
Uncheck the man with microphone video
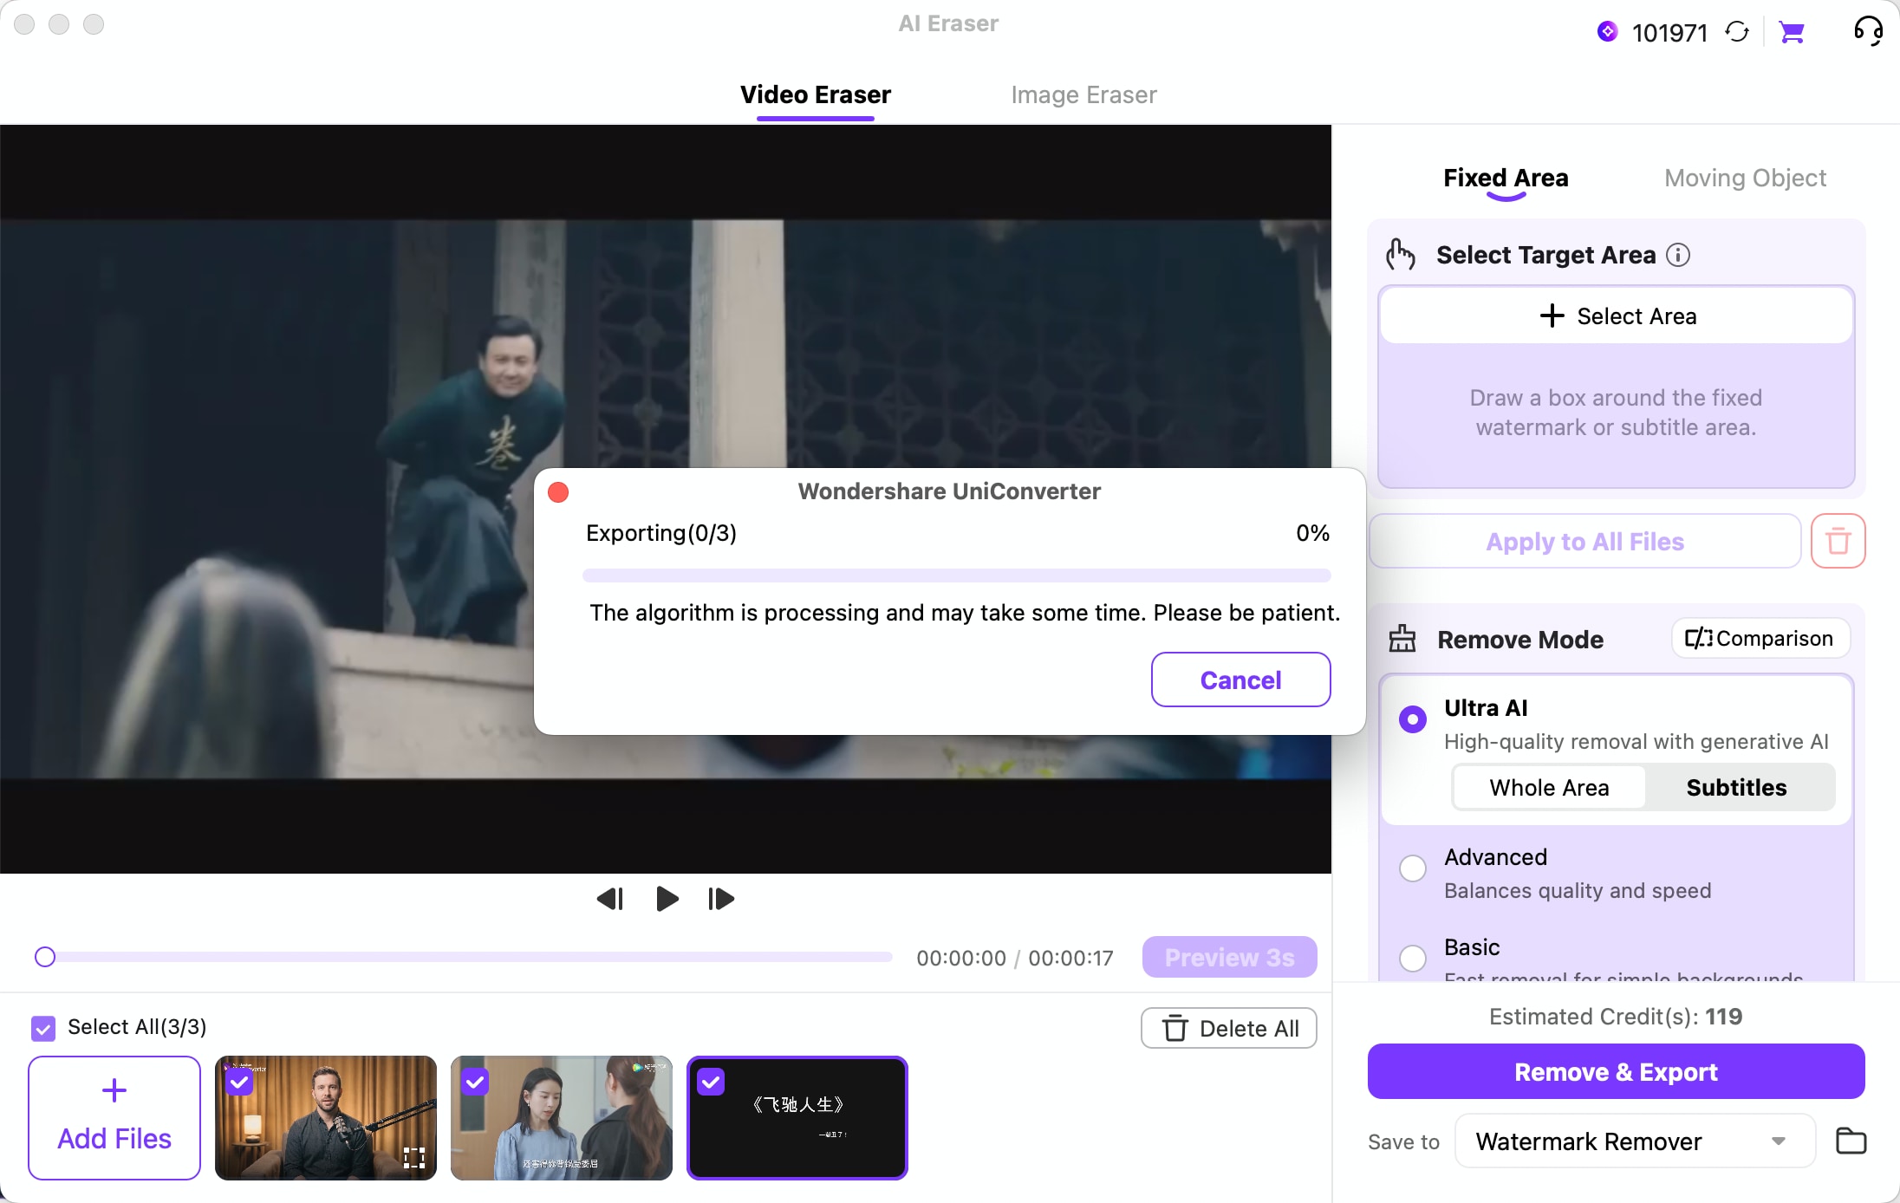point(240,1082)
